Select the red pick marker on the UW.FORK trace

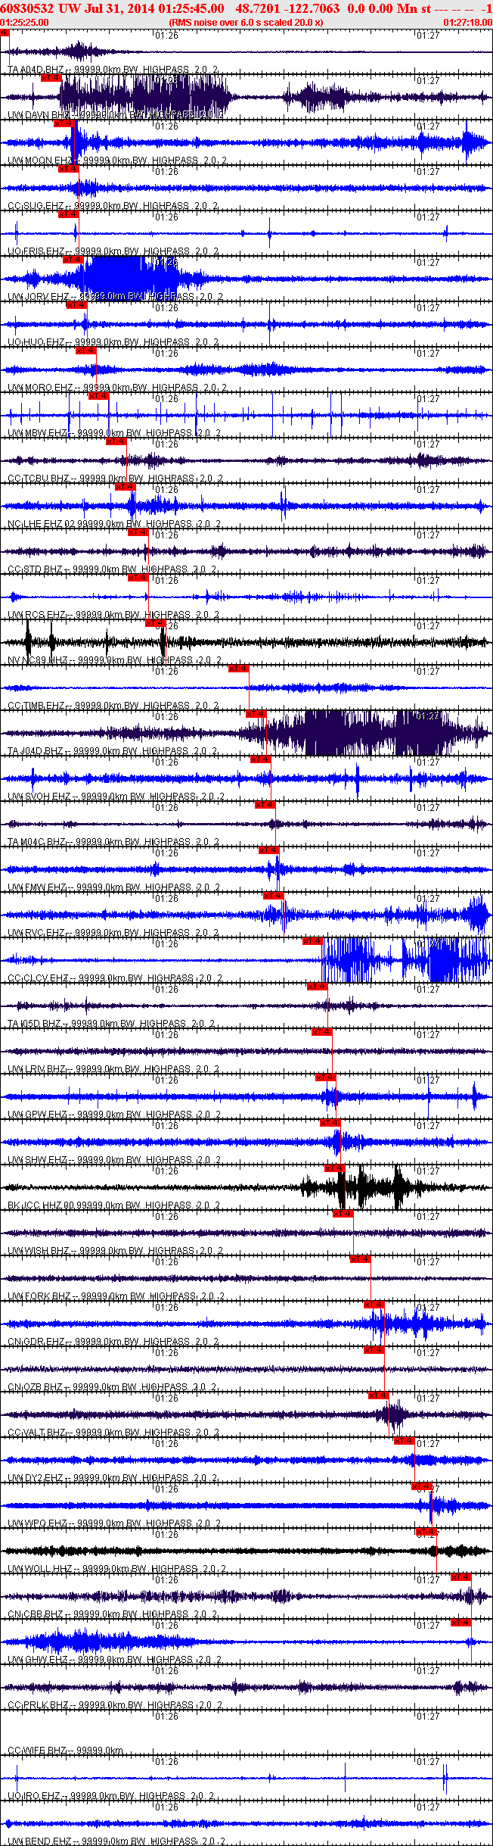tap(360, 1258)
